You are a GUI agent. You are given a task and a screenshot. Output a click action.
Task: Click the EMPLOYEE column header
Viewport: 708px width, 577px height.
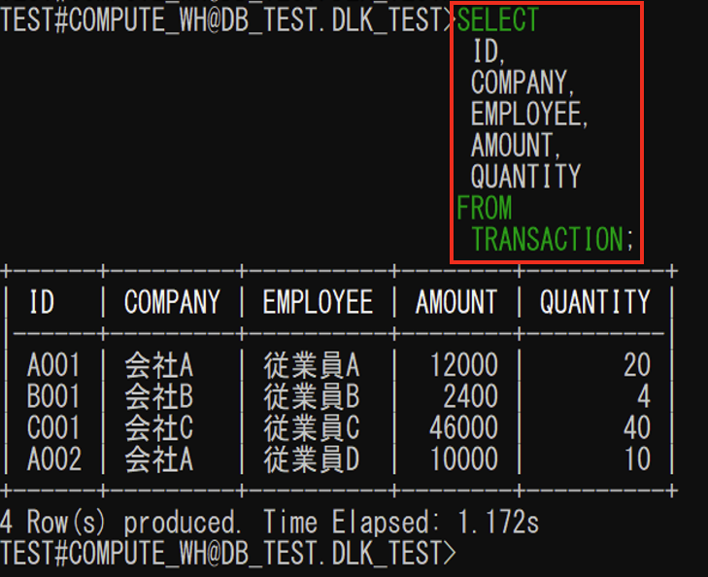click(x=317, y=302)
